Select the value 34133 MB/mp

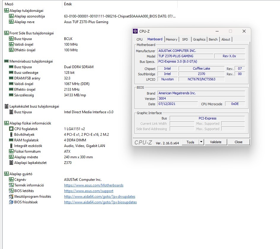click(75, 95)
